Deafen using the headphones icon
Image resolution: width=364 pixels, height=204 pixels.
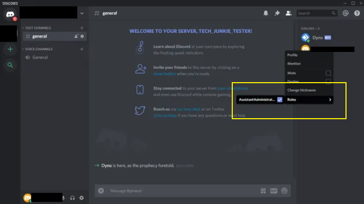coord(72,198)
